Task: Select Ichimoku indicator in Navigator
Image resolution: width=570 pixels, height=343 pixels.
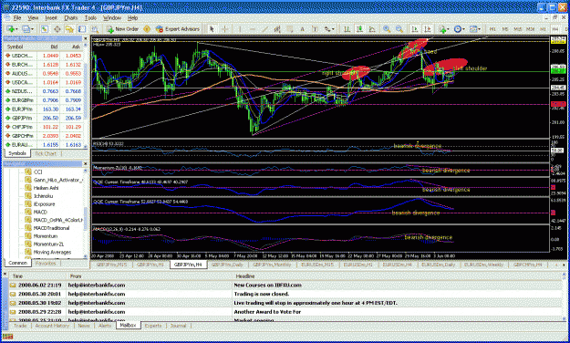Action: click(x=43, y=196)
